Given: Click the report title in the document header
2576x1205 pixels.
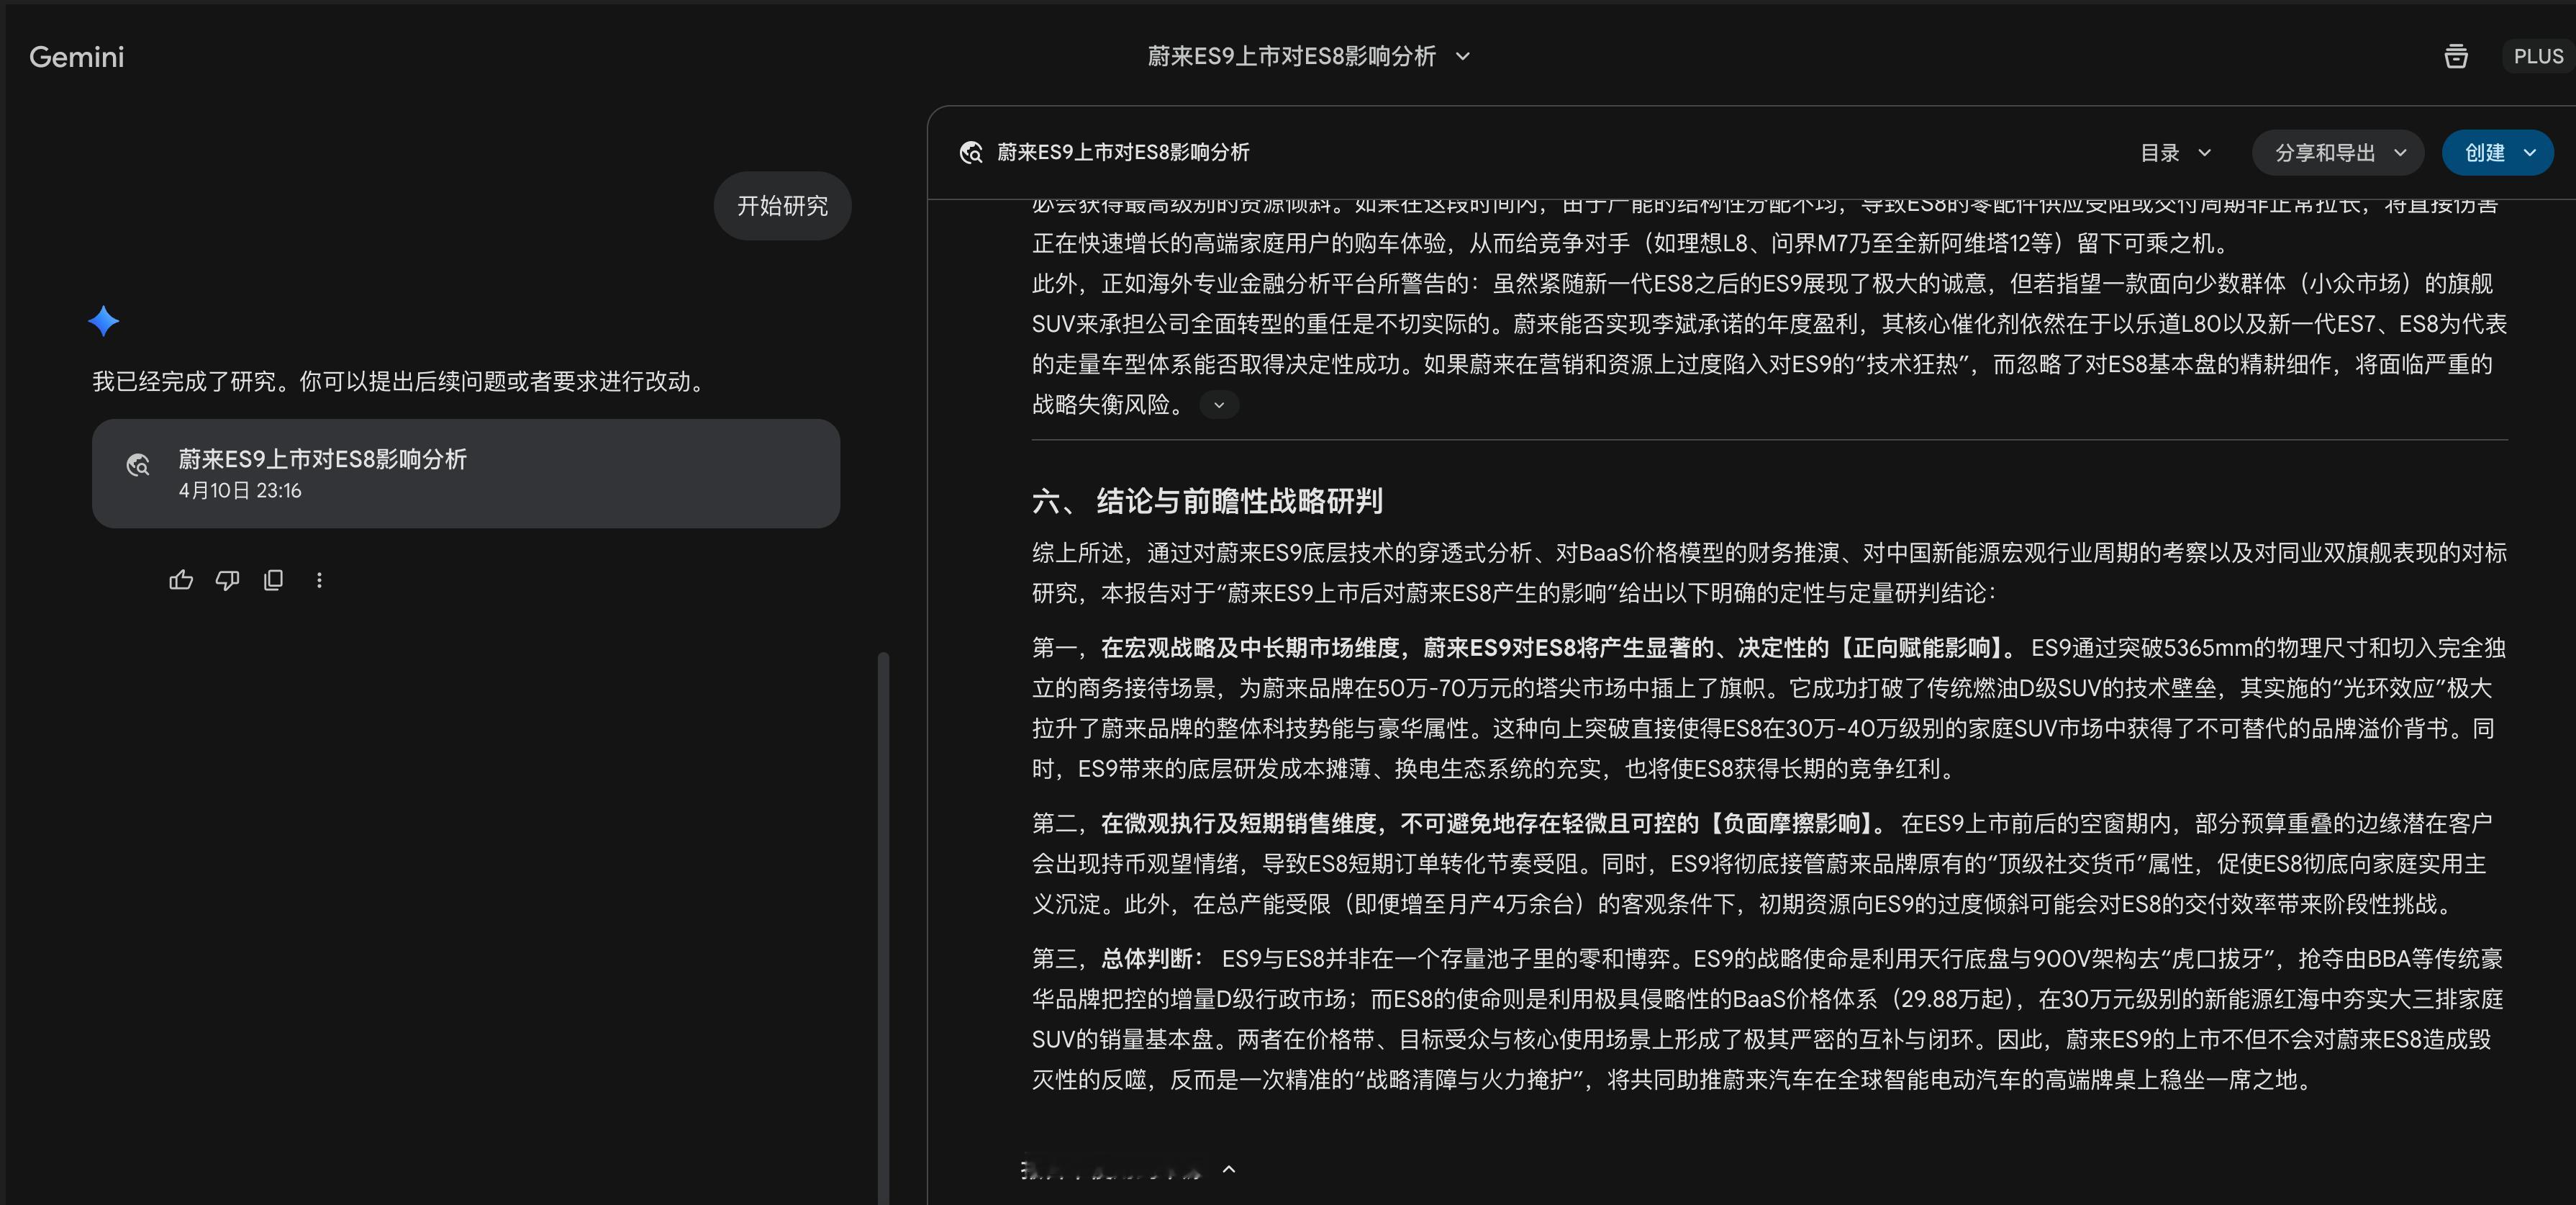Looking at the screenshot, I should click(1120, 153).
